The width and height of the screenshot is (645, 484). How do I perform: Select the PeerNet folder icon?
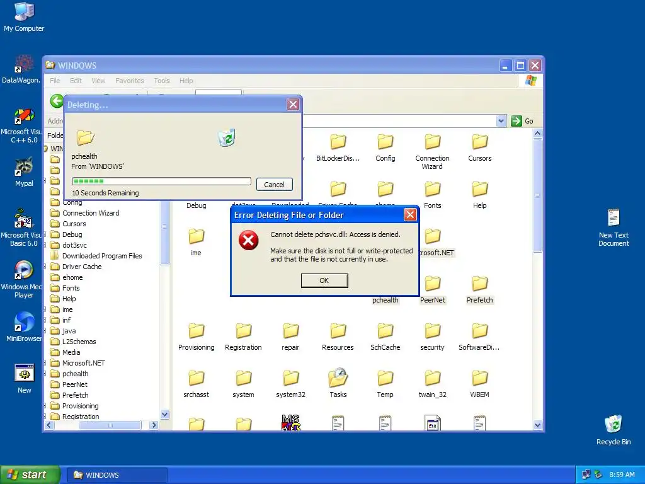(x=432, y=284)
